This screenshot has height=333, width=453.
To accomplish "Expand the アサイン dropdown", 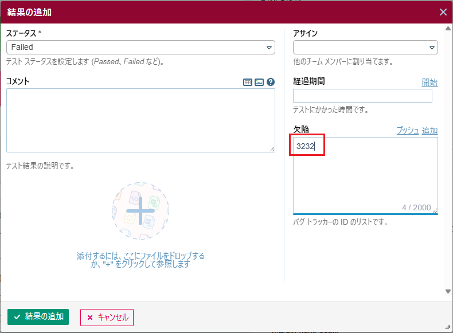I will 365,48.
